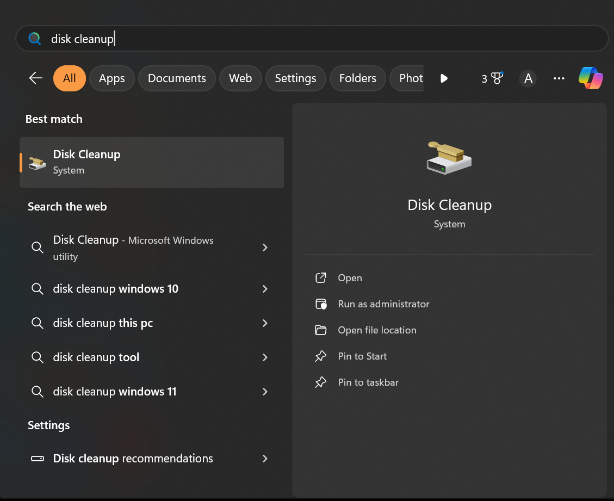Choose Open file location
This screenshot has width=614, height=501.
377,330
